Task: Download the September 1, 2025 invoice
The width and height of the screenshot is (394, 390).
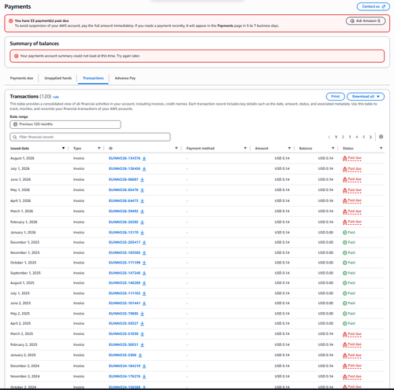Action: 144,273
